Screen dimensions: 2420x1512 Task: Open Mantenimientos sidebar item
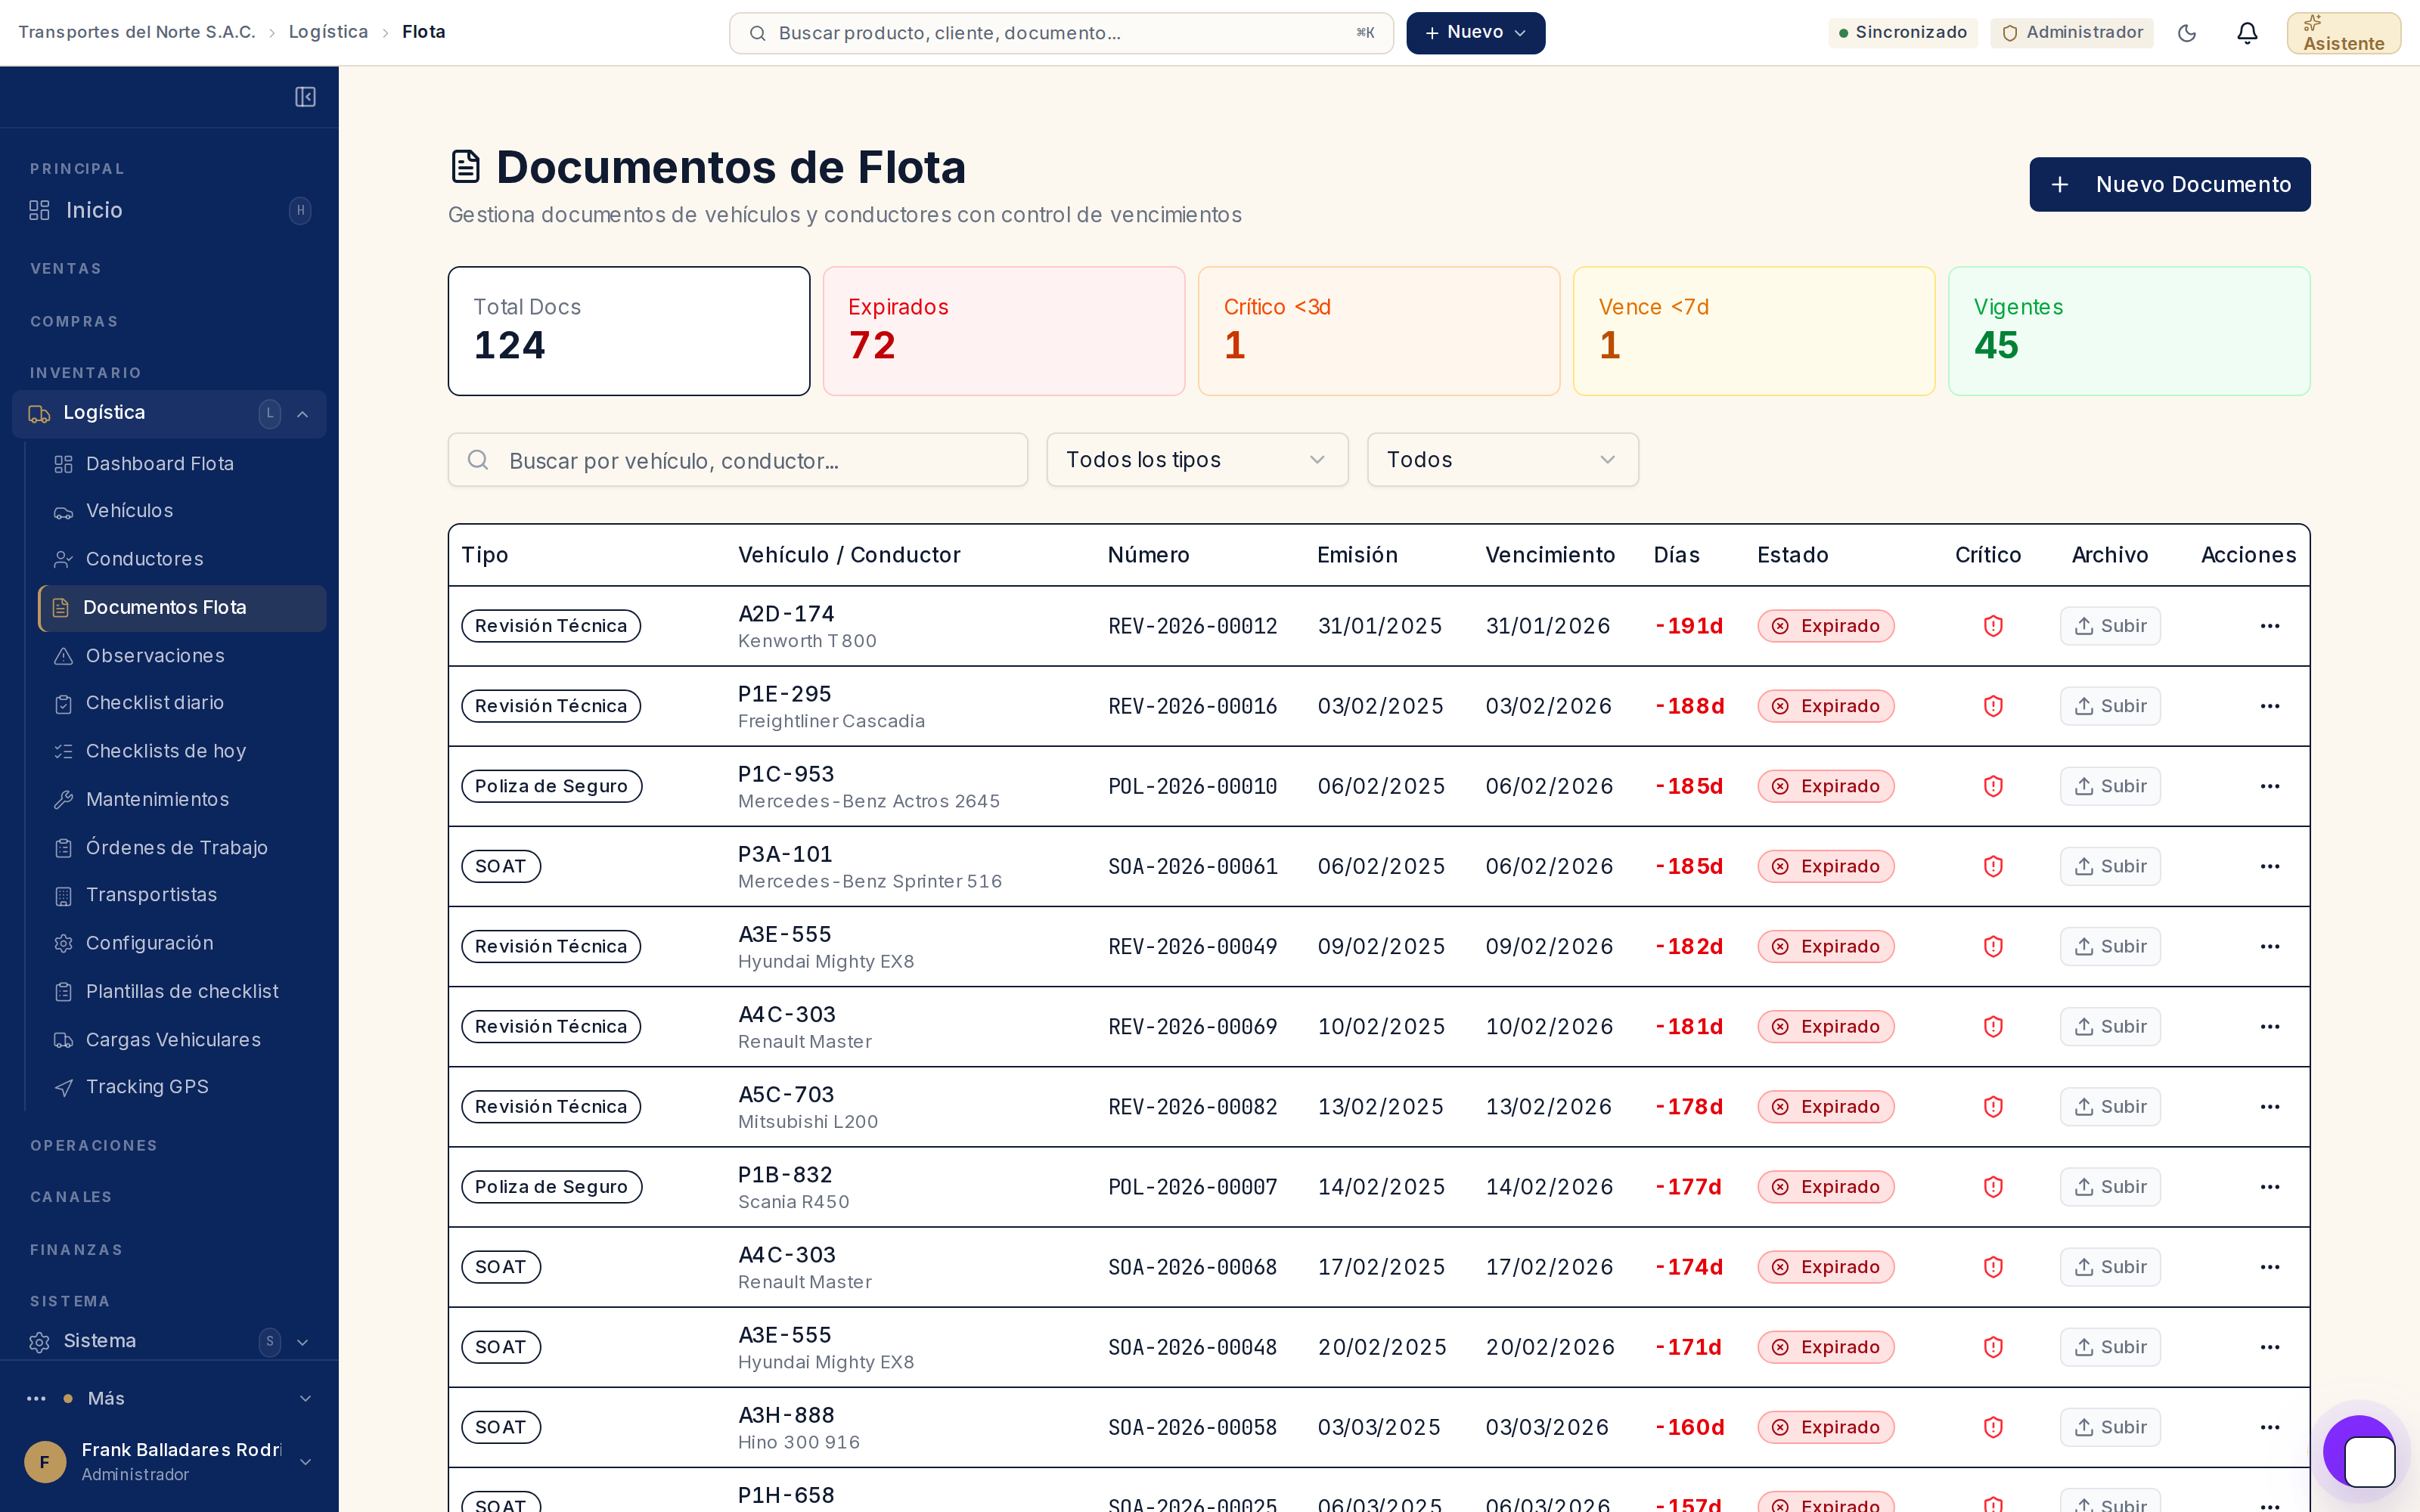(x=182, y=799)
